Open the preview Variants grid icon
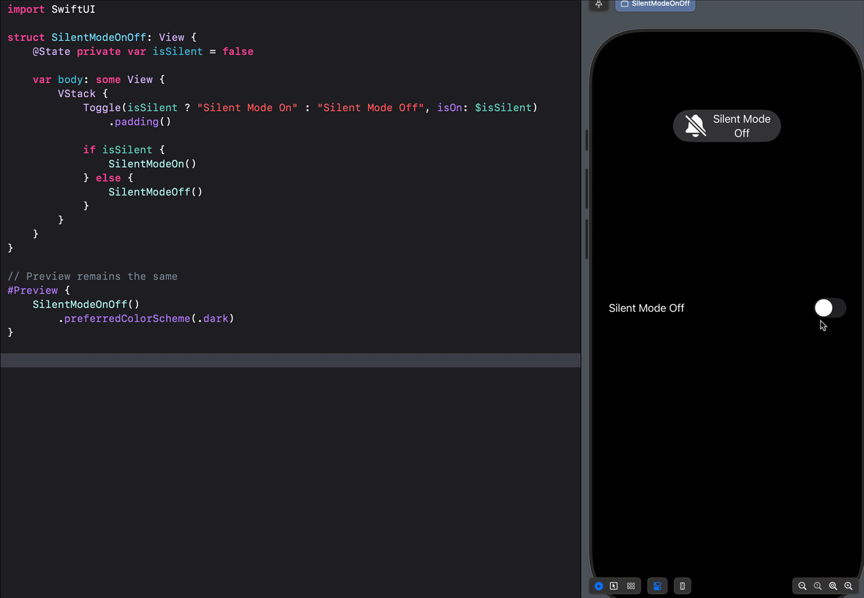This screenshot has height=598, width=864. click(x=631, y=586)
